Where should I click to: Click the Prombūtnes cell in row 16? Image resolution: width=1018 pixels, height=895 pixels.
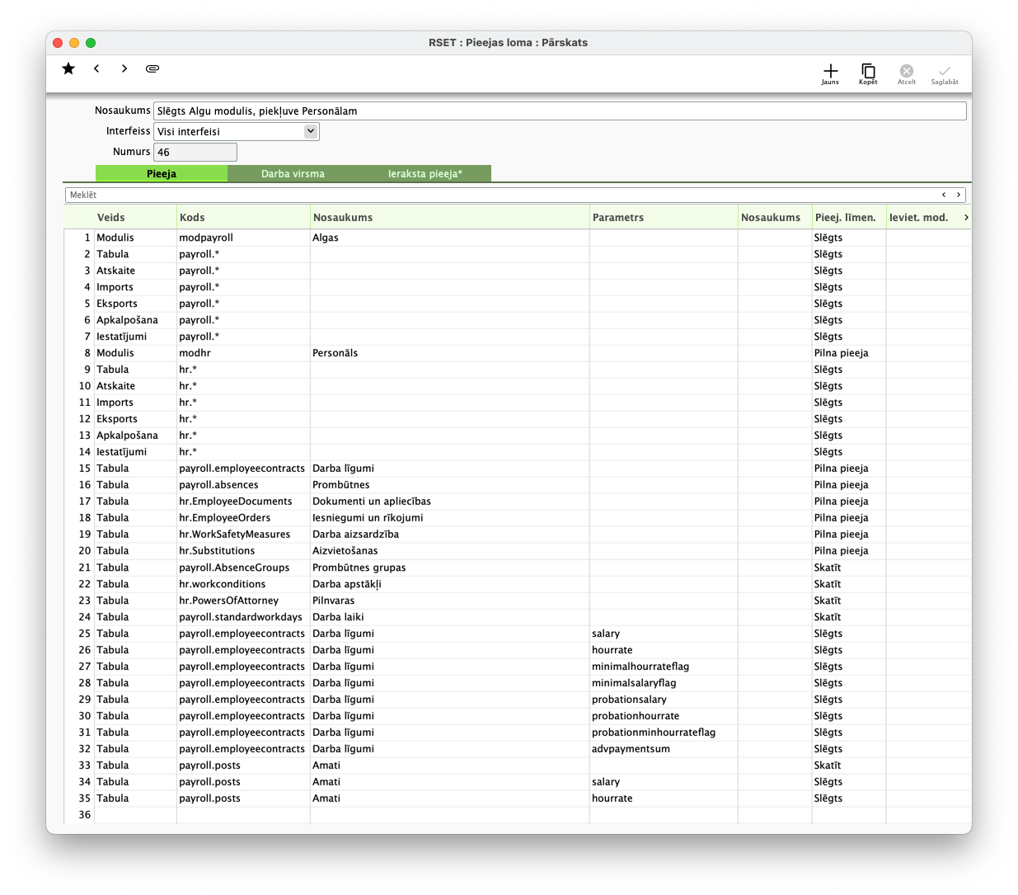point(449,485)
